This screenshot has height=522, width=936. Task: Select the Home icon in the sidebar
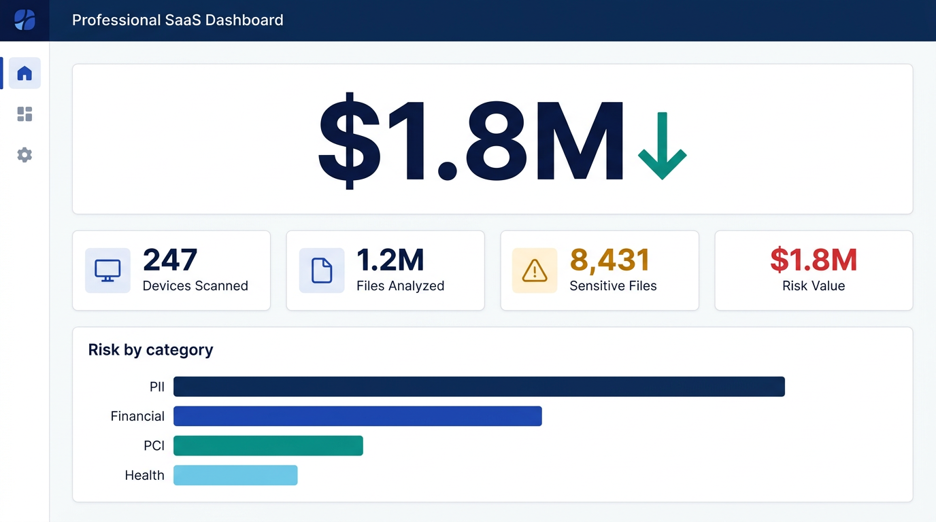pyautogui.click(x=24, y=73)
